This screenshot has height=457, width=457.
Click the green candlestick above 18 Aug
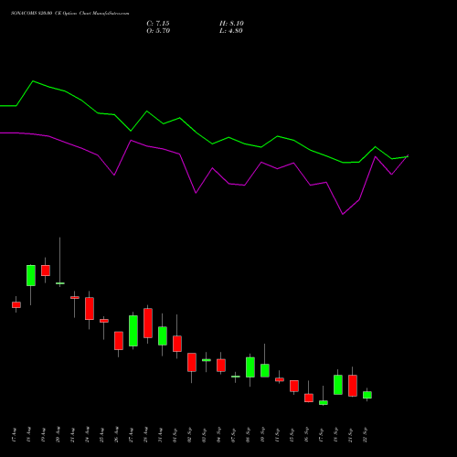click(31, 275)
